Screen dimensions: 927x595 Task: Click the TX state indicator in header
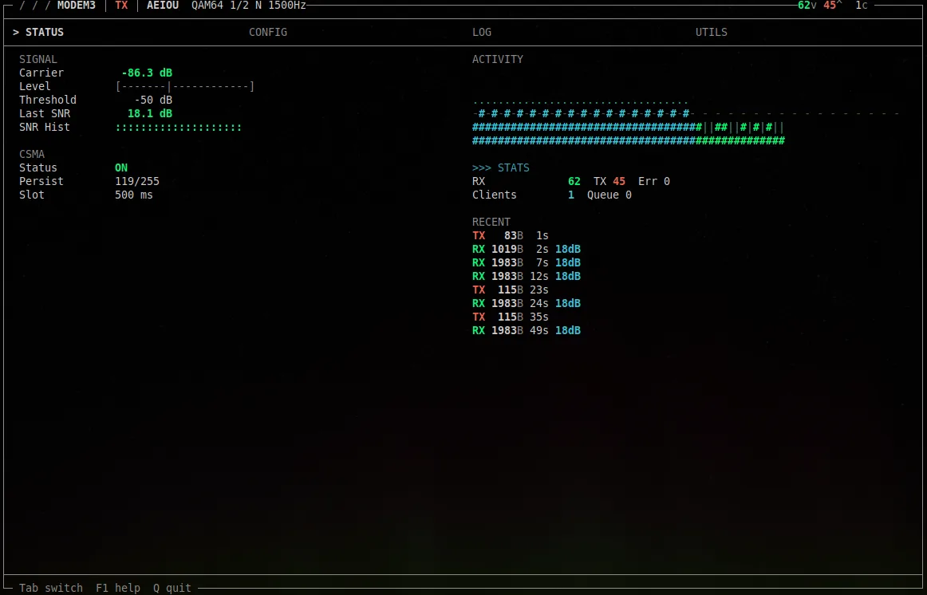(121, 6)
